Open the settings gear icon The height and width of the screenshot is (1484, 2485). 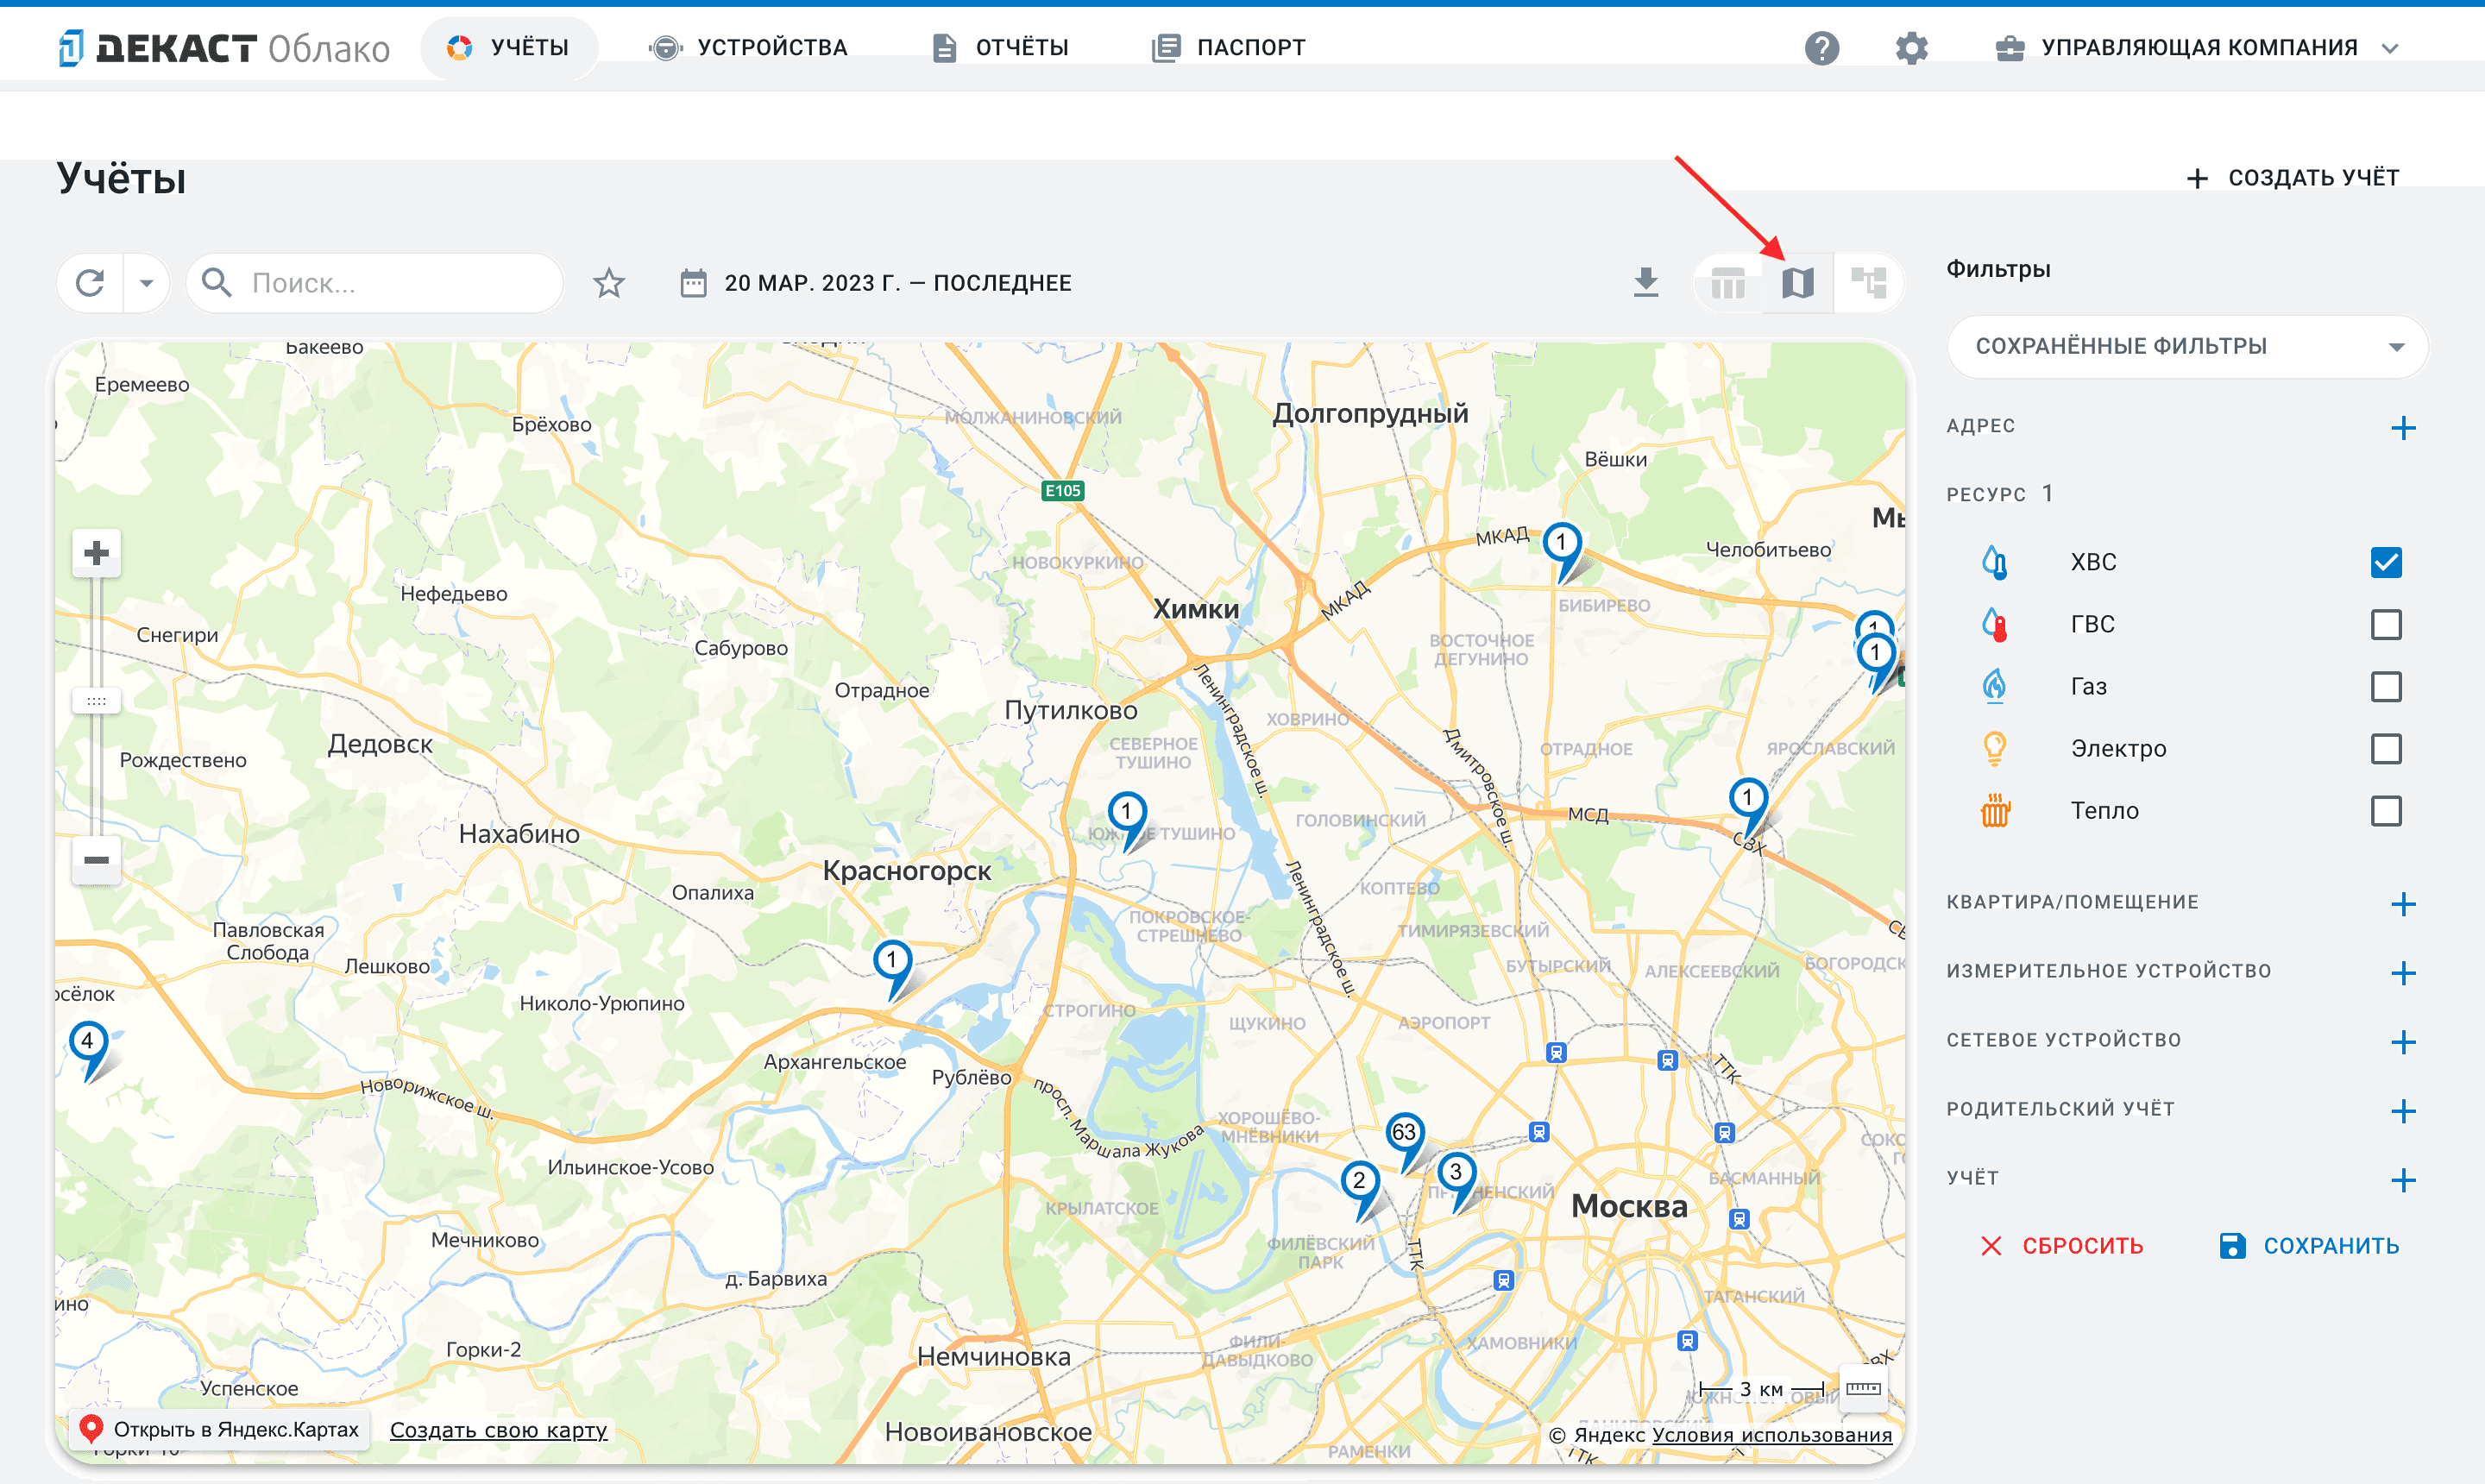[x=1911, y=47]
